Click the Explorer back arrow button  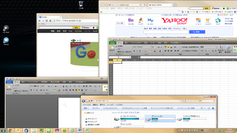coord(84,101)
